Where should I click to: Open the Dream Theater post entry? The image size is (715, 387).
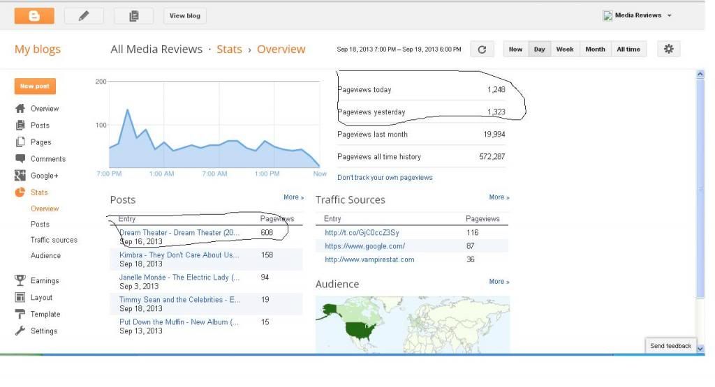(x=179, y=233)
